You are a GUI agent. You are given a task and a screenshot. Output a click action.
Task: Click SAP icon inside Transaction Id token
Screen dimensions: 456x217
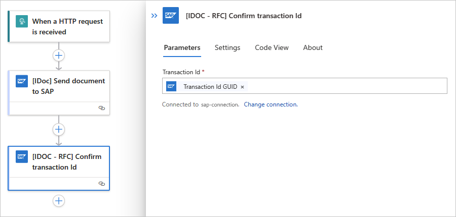tap(172, 86)
